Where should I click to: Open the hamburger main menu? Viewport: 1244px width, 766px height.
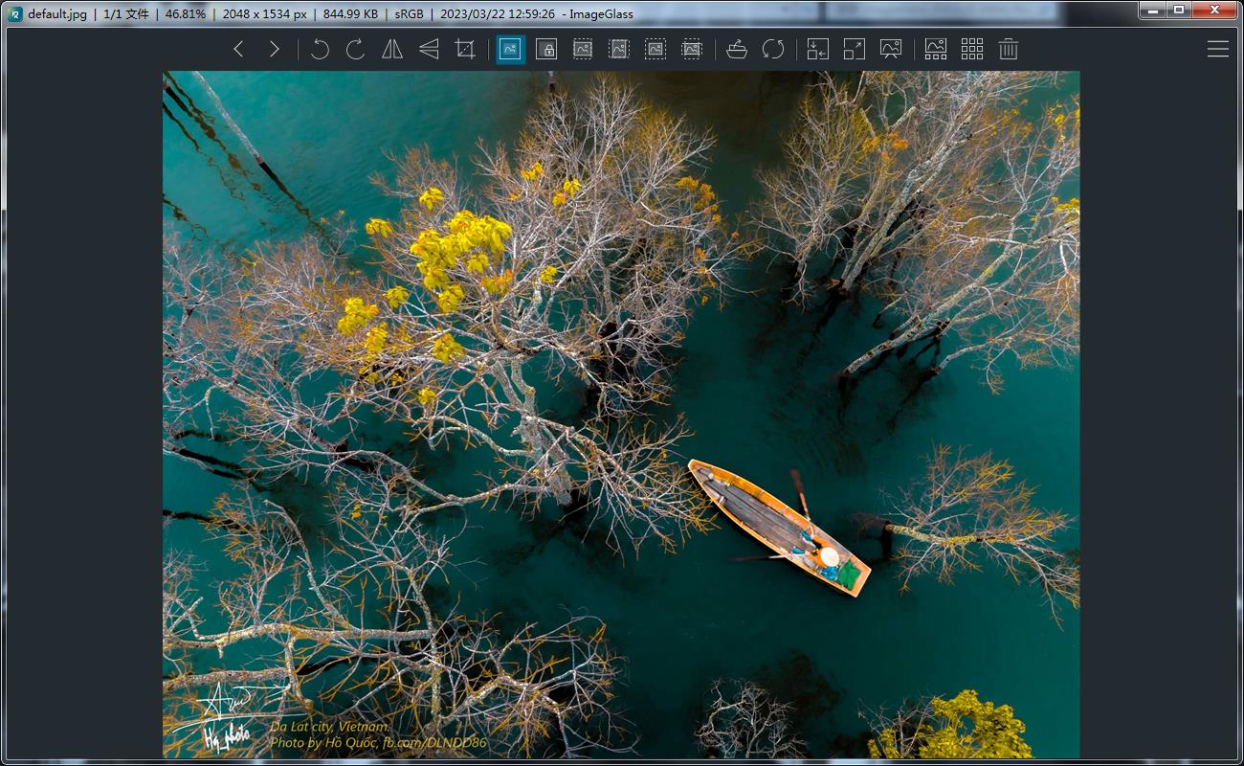(1218, 49)
